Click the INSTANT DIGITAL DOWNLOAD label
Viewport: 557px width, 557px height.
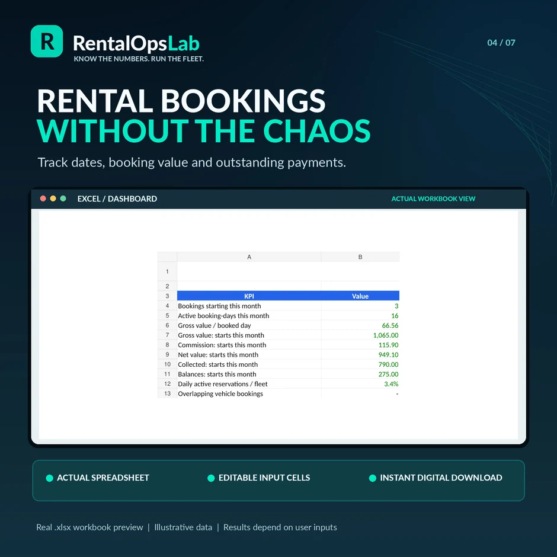tap(441, 478)
